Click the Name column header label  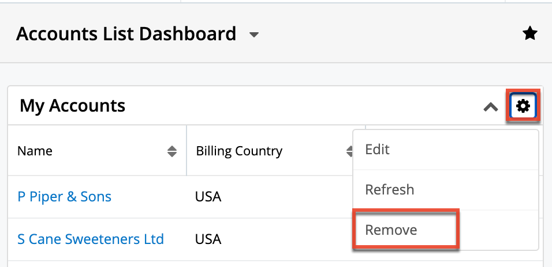35,151
